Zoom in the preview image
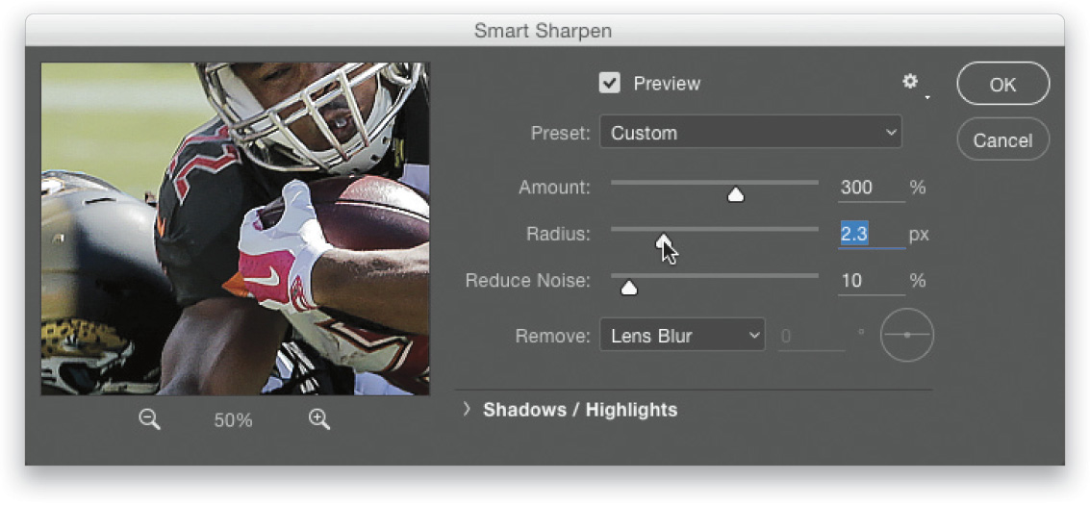 tap(319, 418)
